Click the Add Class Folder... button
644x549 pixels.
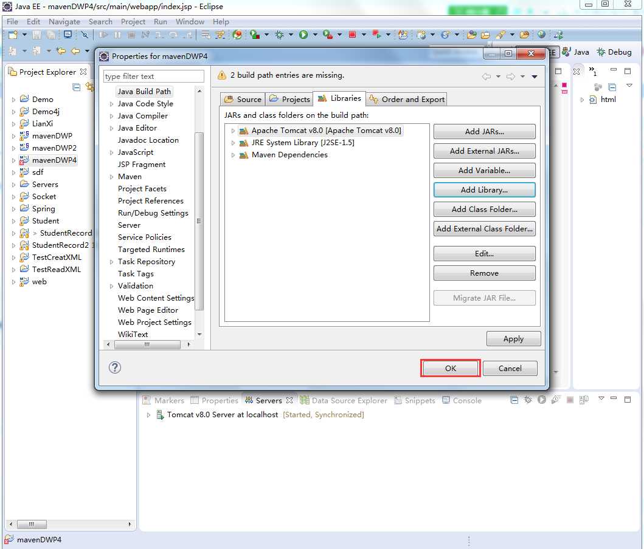pos(484,210)
